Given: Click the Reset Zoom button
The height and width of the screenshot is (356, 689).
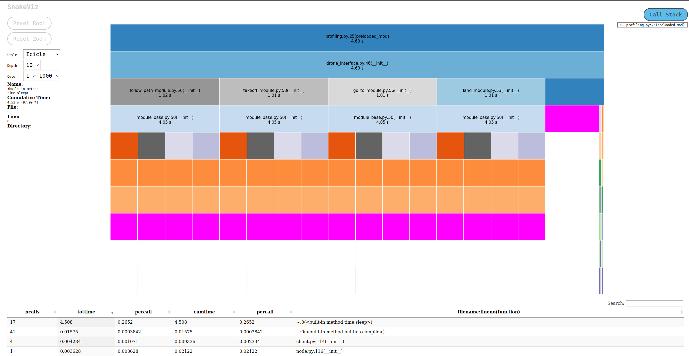Looking at the screenshot, I should [29, 39].
